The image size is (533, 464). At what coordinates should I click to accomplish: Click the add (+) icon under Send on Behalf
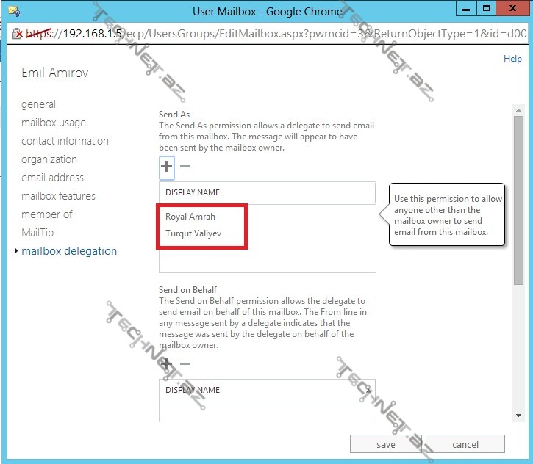click(167, 363)
